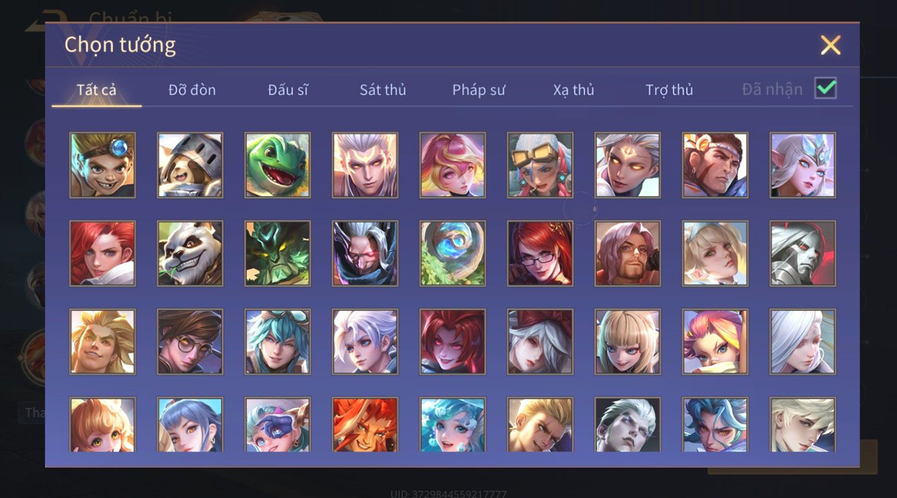Choose the green tree monster hero
The image size is (897, 498).
278,253
